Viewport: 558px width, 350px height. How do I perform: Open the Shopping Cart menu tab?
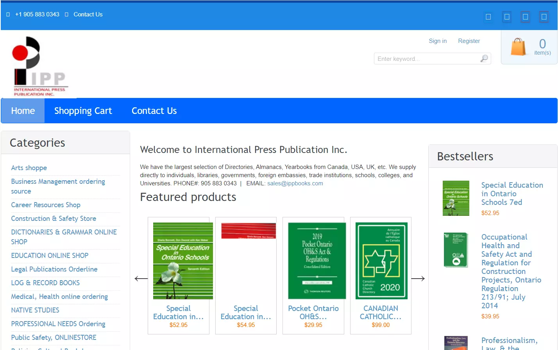pyautogui.click(x=83, y=111)
